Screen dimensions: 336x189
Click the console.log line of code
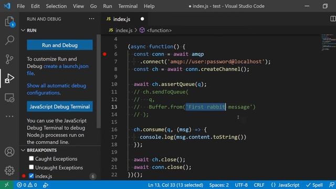(193, 137)
